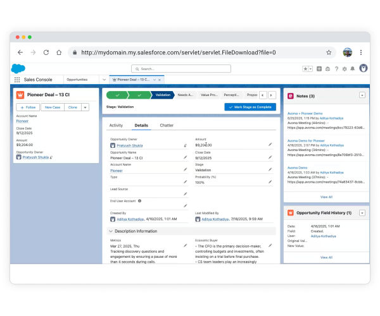Open Pratyush Shukla link in highlights panel
The image size is (380, 316).
(35, 157)
